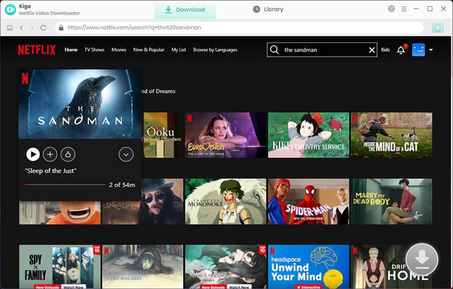Switch to Kids mode
The height and width of the screenshot is (289, 453).
[386, 50]
